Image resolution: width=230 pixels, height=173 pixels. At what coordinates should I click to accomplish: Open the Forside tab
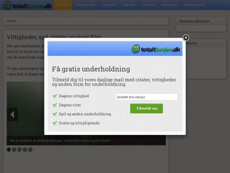62,5
